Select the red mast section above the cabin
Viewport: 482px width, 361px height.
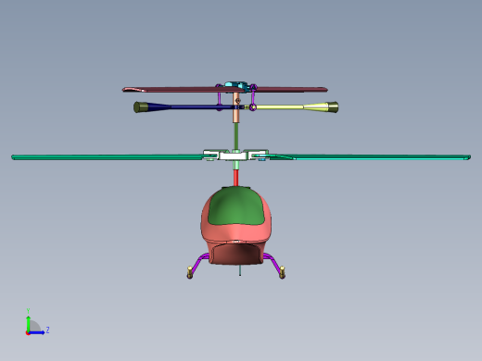(x=235, y=178)
